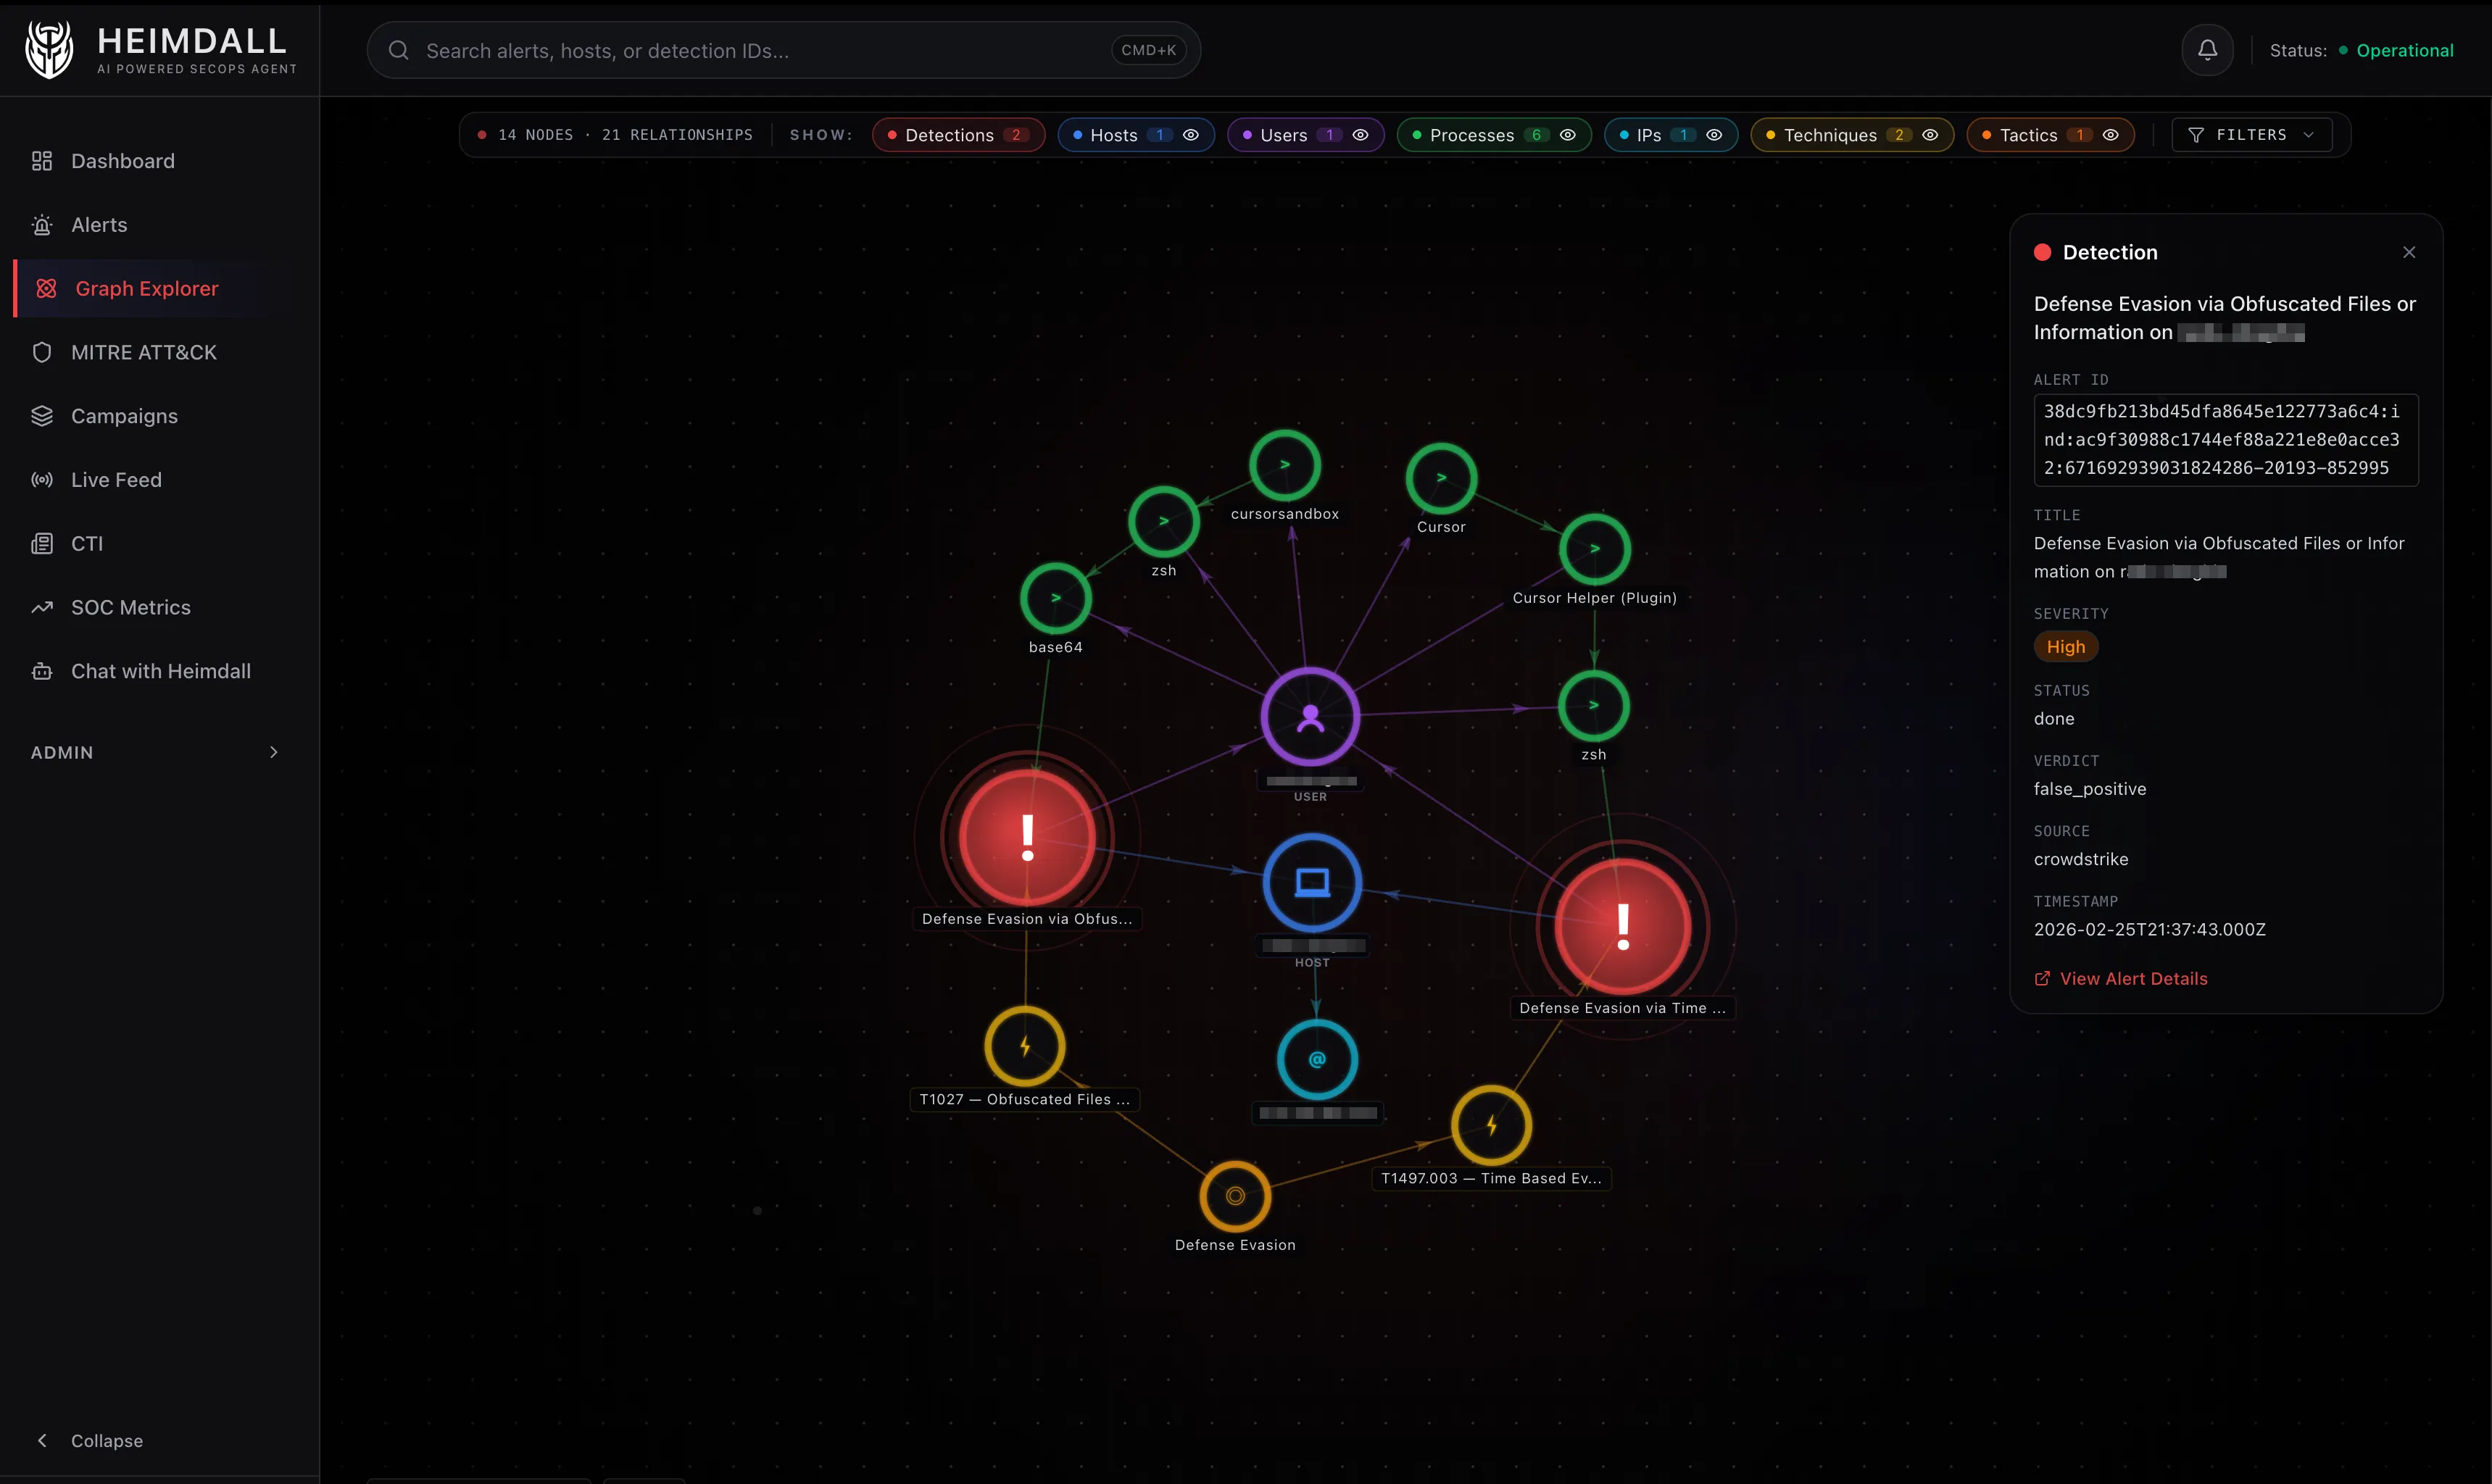Click the MITRE ATT&CK shield icon
This screenshot has width=2492, height=1484.
tap(41, 352)
